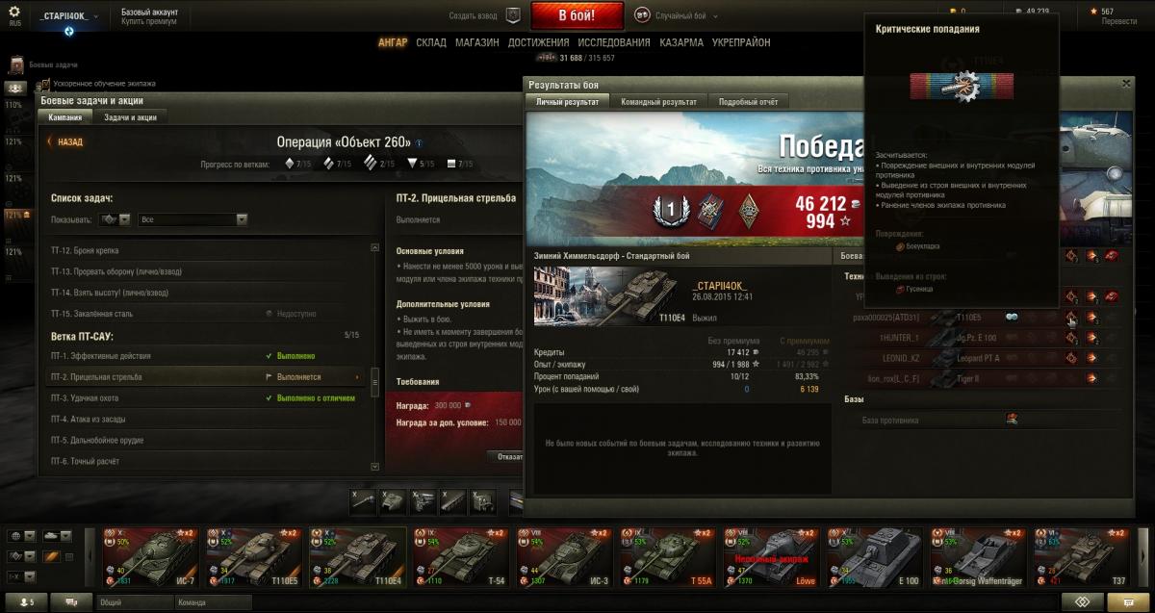This screenshot has width=1155, height=613.
Task: Open the МАГАЗИН menu
Action: click(476, 42)
